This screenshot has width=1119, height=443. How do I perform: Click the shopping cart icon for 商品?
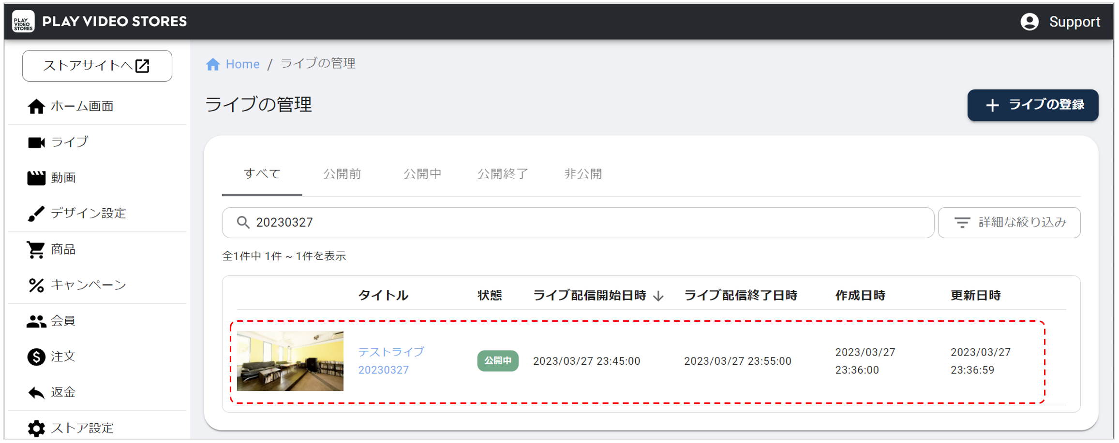coord(36,250)
